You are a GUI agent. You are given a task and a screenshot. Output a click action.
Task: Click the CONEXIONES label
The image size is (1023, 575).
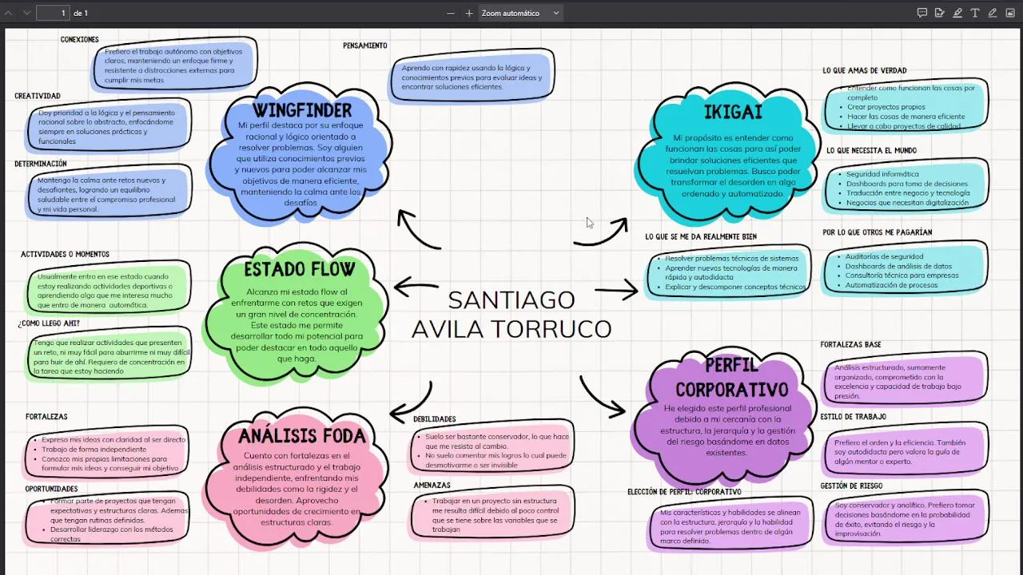click(80, 39)
